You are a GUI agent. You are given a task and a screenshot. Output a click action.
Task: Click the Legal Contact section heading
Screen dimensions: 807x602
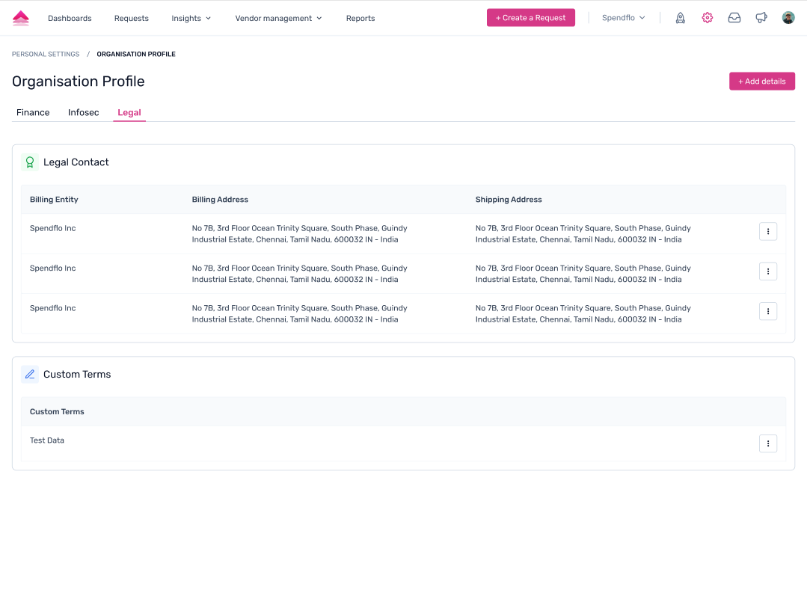coord(76,162)
